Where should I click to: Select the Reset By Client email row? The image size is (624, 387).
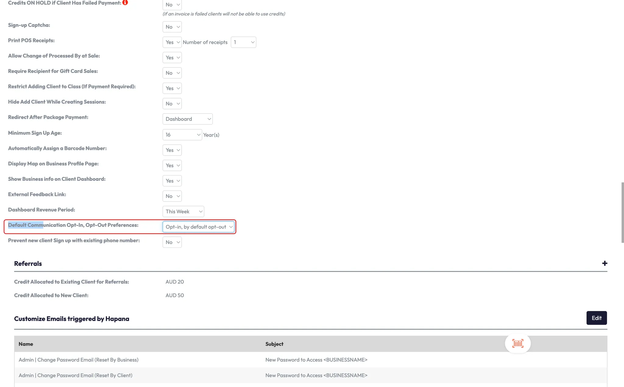76,375
